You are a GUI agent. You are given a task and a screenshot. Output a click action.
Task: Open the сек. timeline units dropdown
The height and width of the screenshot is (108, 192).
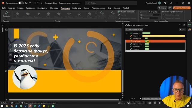coord(133,99)
